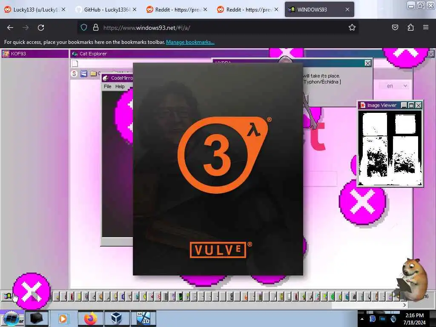Open the Windows Start orb
The image size is (436, 327).
[x=11, y=319]
